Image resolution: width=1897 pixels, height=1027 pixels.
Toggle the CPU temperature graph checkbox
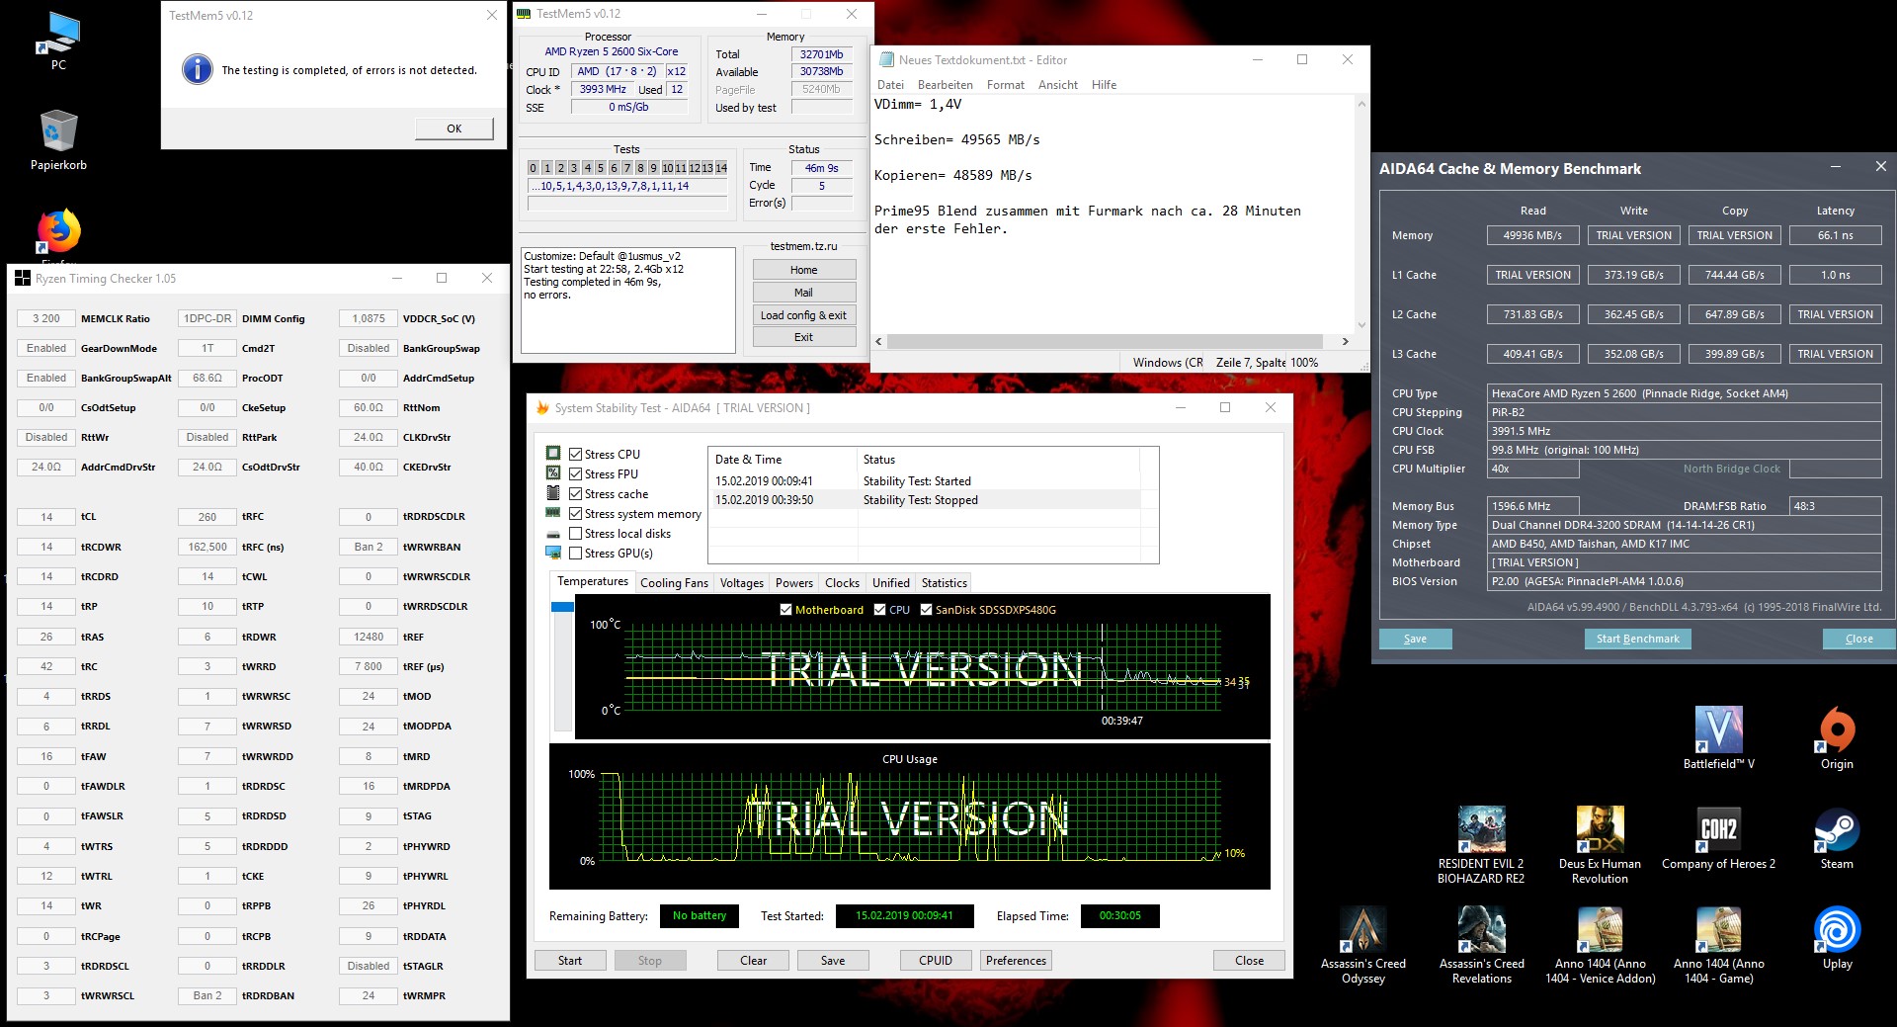click(879, 610)
